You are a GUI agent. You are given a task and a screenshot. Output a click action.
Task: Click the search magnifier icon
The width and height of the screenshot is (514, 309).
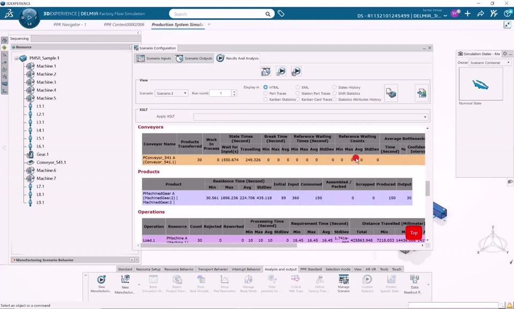point(268,14)
